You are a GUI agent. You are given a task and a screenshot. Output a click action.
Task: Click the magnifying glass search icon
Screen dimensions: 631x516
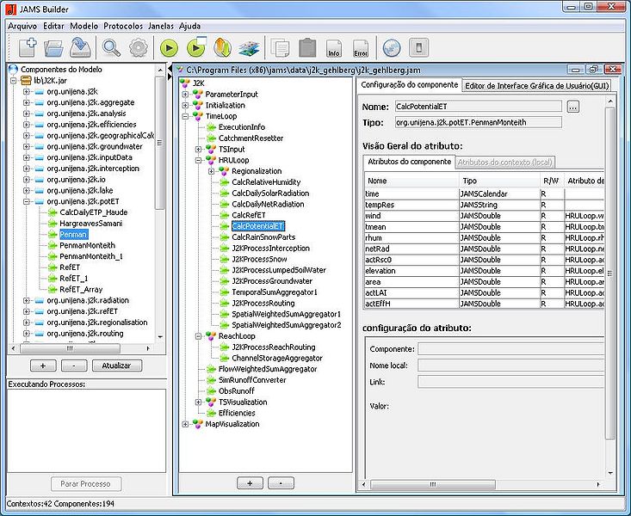[x=112, y=48]
